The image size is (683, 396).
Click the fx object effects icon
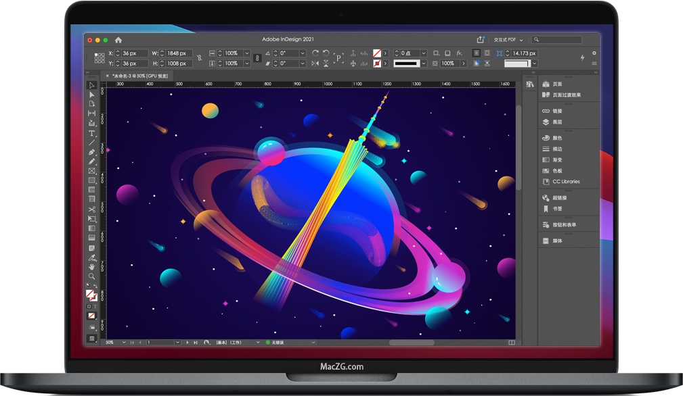pyautogui.click(x=459, y=53)
